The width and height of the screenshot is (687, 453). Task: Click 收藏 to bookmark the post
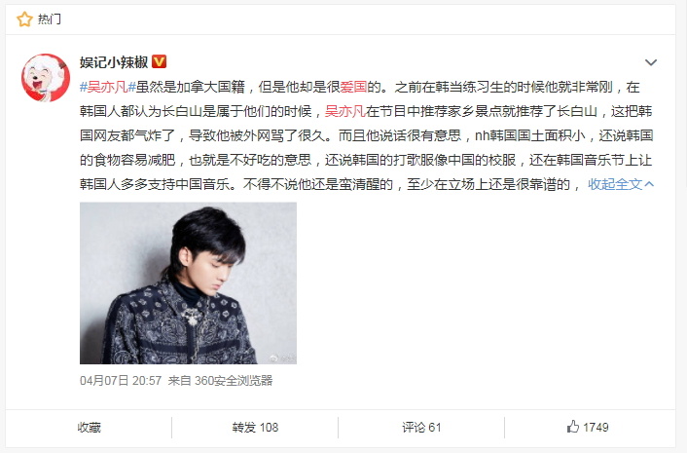pos(90,427)
